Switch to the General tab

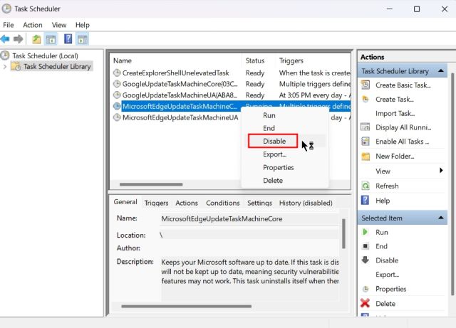125,202
